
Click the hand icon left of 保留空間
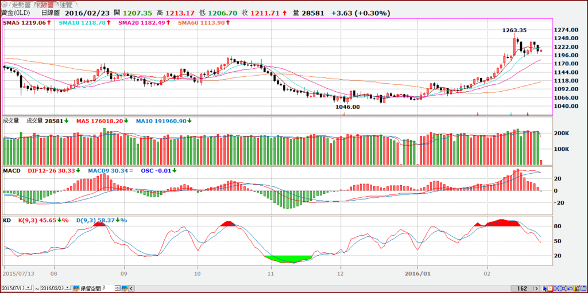tap(76, 288)
